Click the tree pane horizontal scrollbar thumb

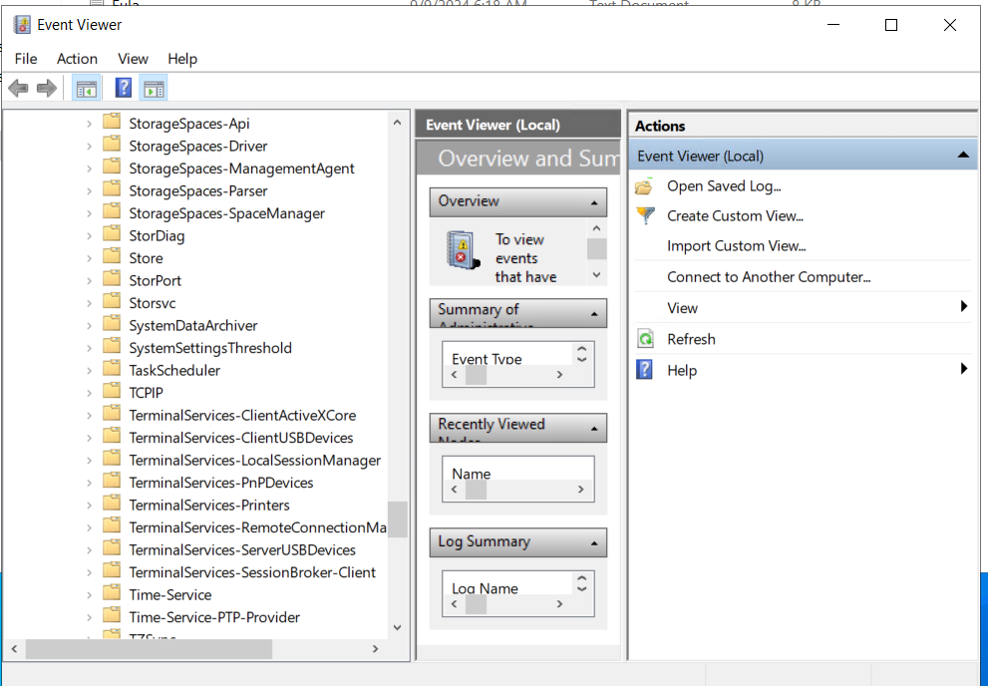tap(149, 649)
